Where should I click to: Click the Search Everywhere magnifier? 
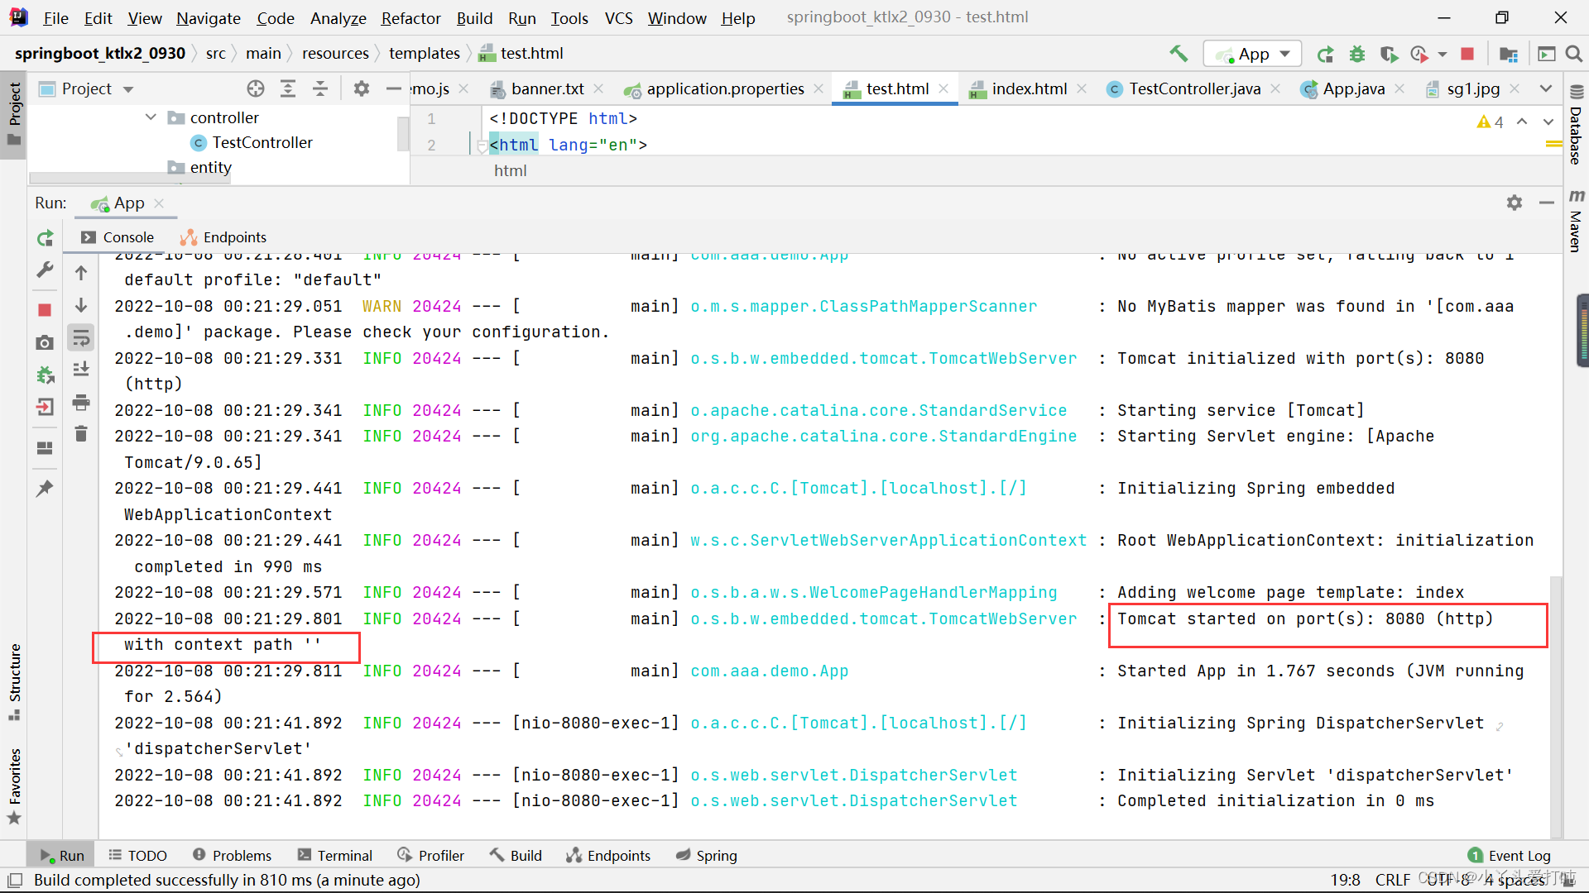click(x=1574, y=54)
